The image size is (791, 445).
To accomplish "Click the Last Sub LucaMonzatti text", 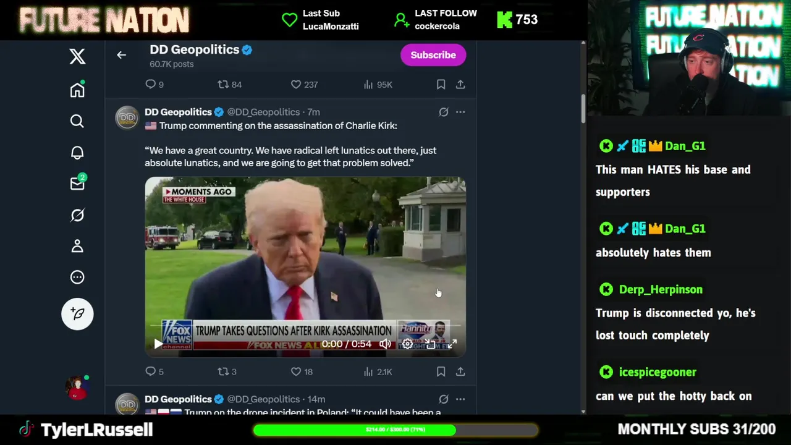I will coord(331,20).
